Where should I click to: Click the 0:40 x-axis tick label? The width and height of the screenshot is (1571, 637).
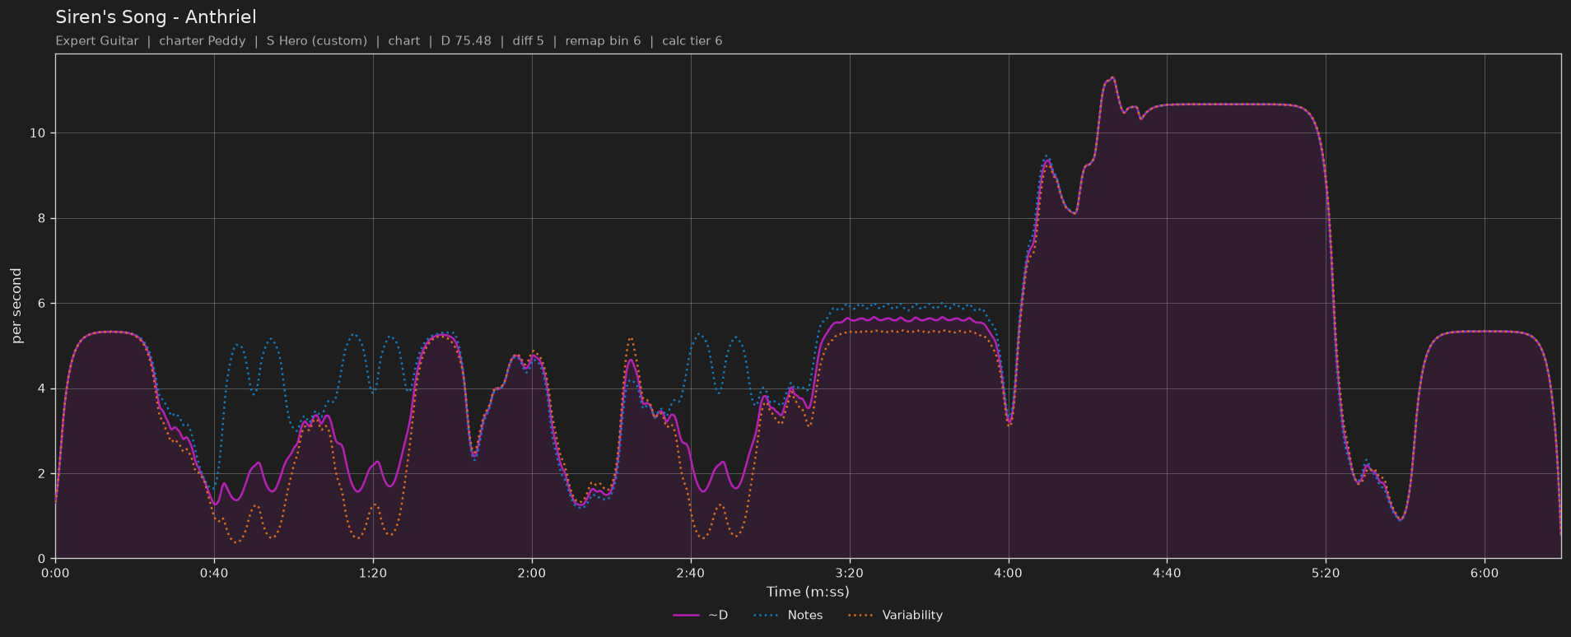[214, 573]
